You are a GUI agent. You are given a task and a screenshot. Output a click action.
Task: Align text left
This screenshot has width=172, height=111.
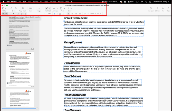pos(68,14)
